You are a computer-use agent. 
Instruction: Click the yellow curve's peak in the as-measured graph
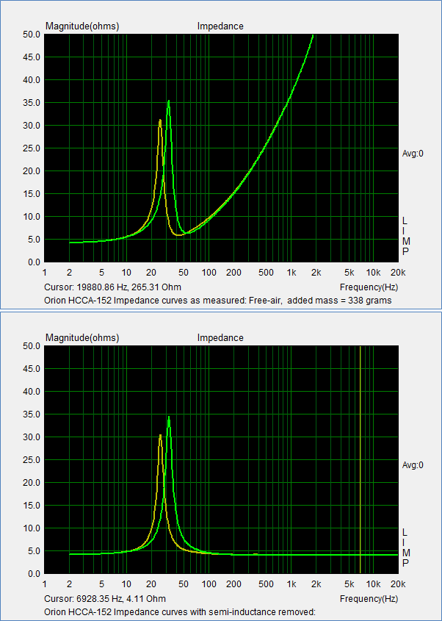(160, 120)
